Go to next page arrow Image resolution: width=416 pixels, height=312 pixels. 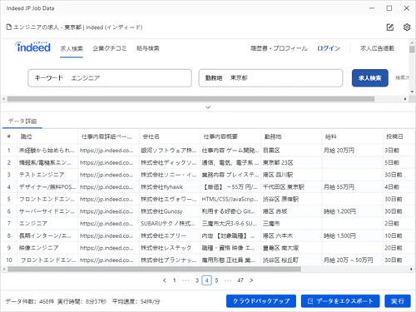click(x=251, y=280)
